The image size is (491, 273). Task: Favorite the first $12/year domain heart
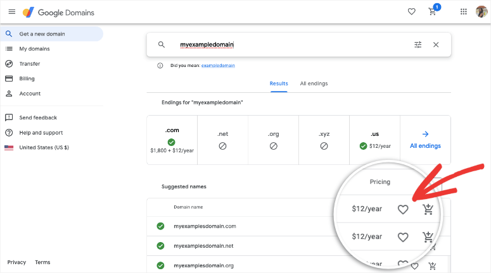point(403,209)
